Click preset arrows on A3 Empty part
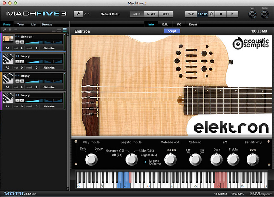Image resolution: width=274 pixels, height=197 pixels. (17, 75)
